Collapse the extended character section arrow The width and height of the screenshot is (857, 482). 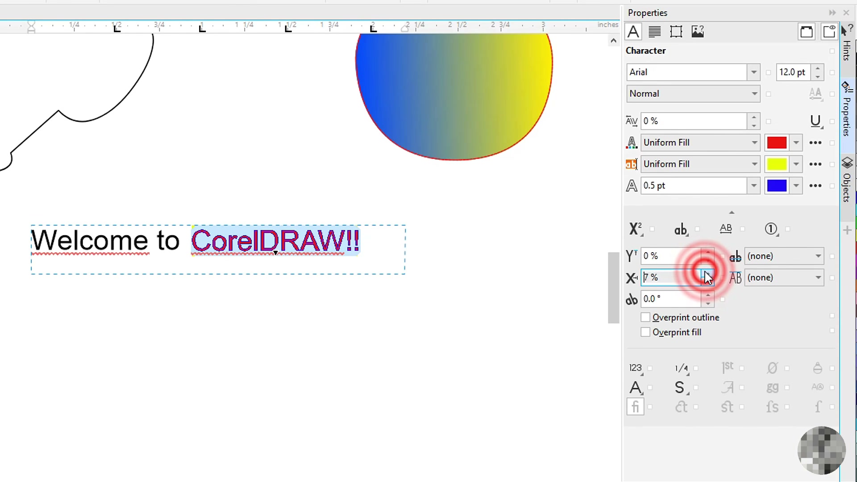click(x=732, y=212)
